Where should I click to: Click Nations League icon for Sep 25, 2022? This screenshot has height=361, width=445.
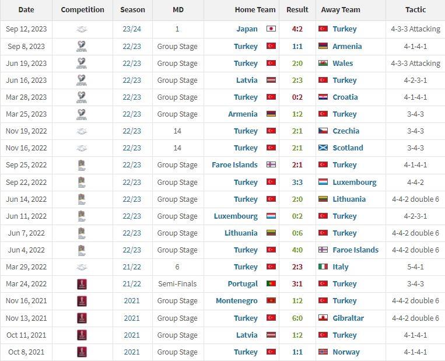(x=82, y=165)
